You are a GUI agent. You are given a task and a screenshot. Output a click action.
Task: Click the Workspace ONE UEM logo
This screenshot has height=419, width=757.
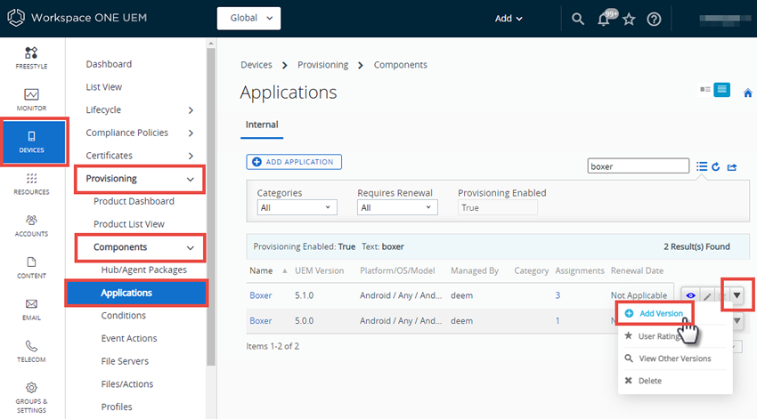(77, 18)
